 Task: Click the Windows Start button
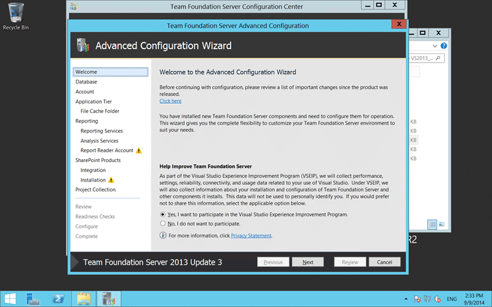coord(10,299)
